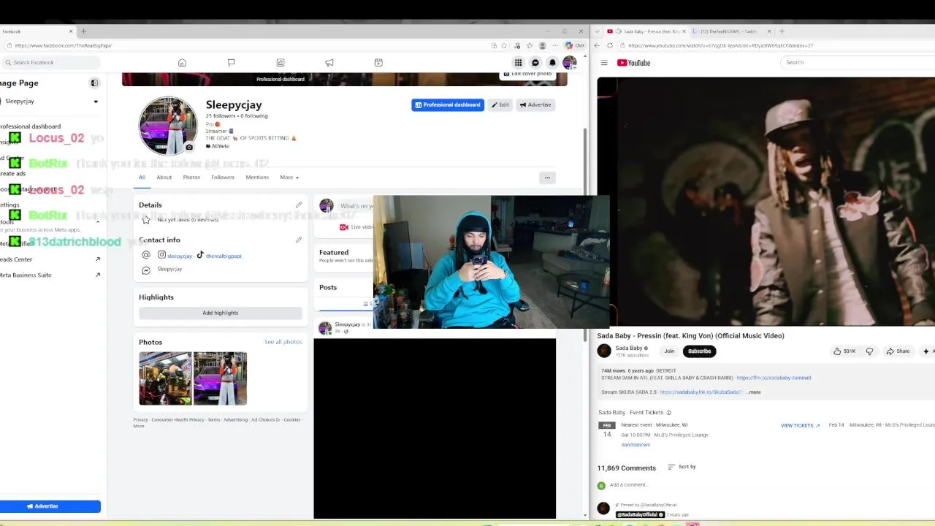This screenshot has width=935, height=526.
Task: Go to YouTube home logo
Action: coord(633,63)
